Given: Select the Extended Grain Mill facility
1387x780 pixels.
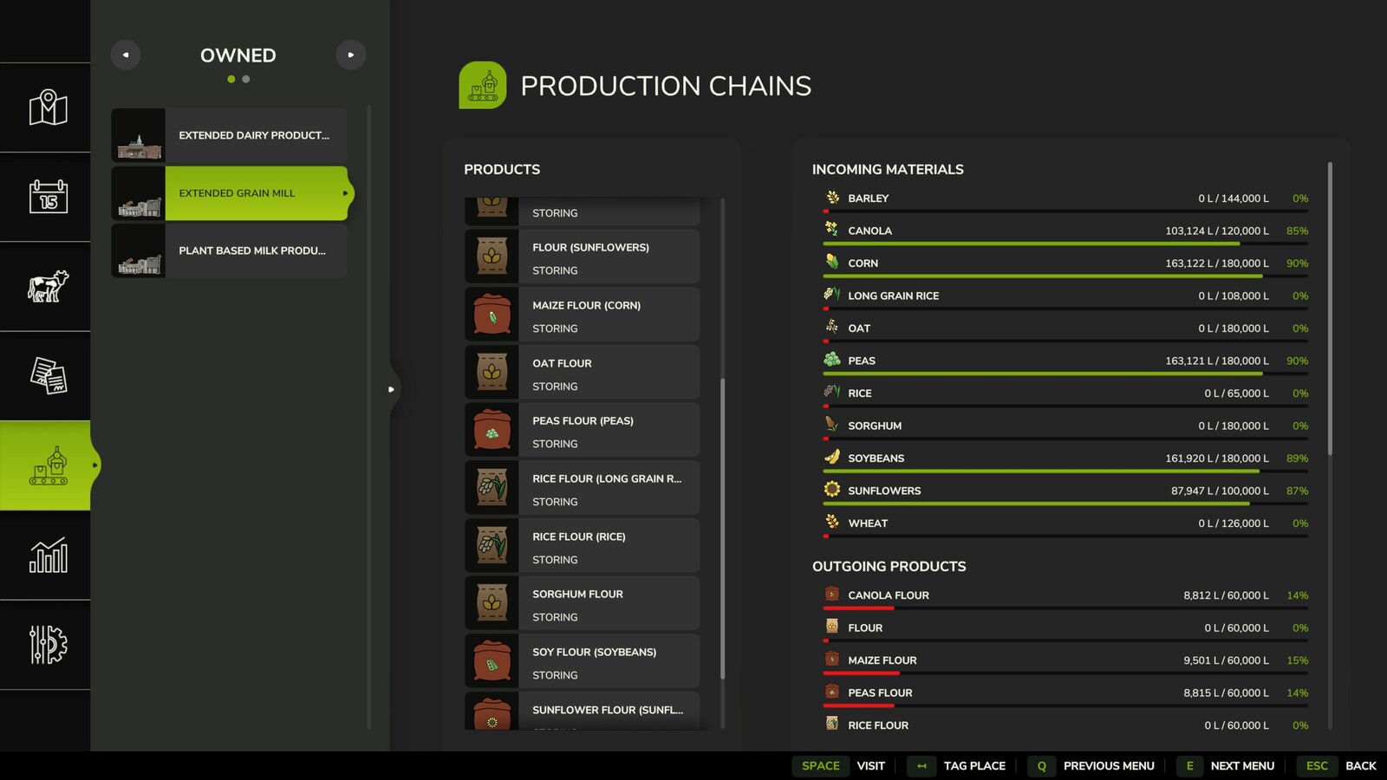Looking at the screenshot, I should [x=251, y=192].
